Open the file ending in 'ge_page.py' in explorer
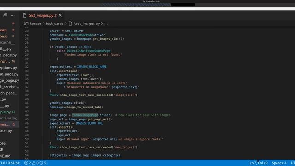Viewport: 295px width, 166px height. 9,80
